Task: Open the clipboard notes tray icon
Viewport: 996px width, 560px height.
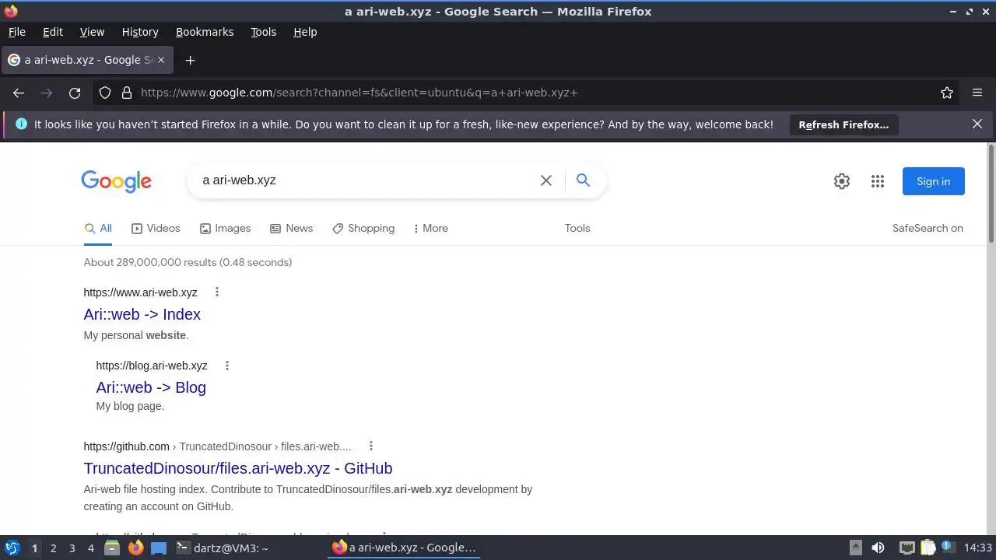Action: click(928, 548)
